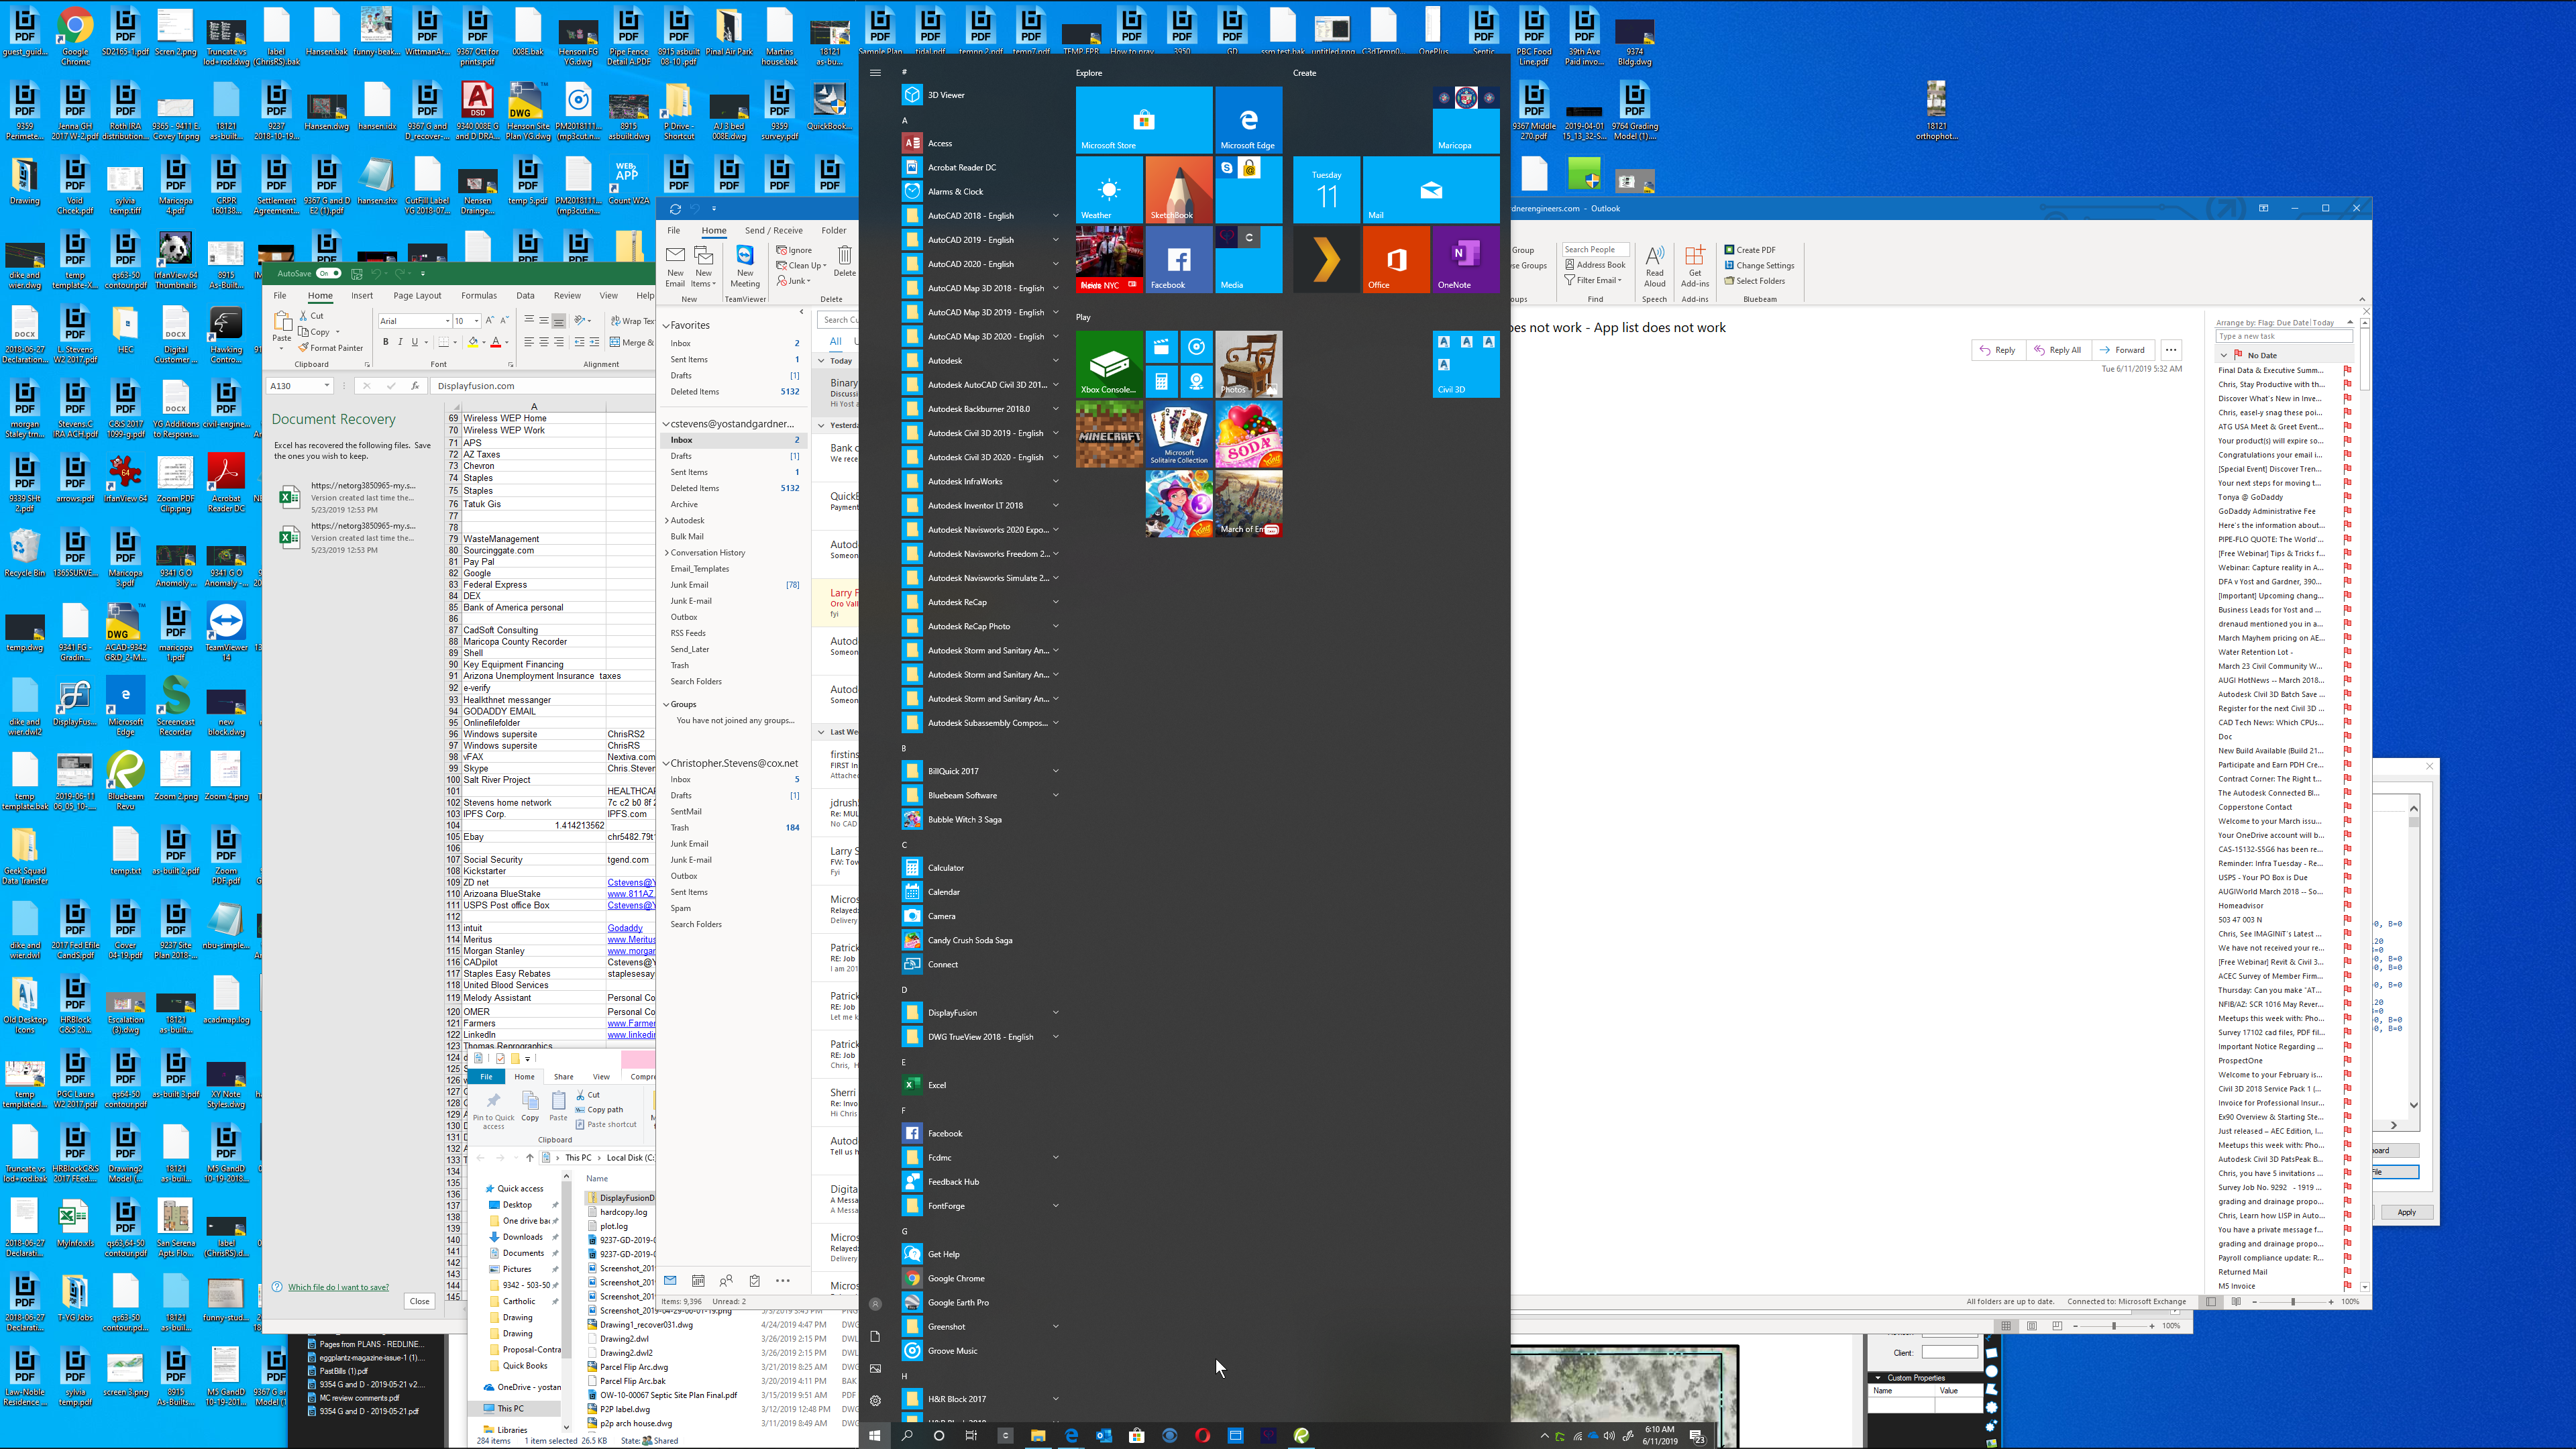Open the Page Layout tab in Excel
Screen dimensions: 2576x1449
point(417,295)
